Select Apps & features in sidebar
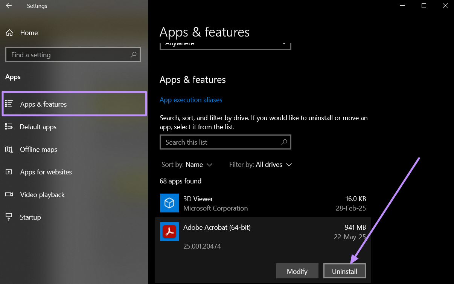 pos(74,104)
